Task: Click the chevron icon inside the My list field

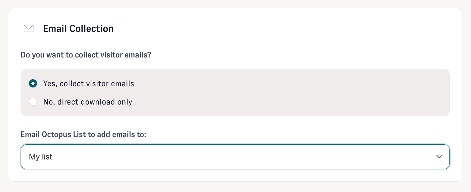Action: click(439, 157)
